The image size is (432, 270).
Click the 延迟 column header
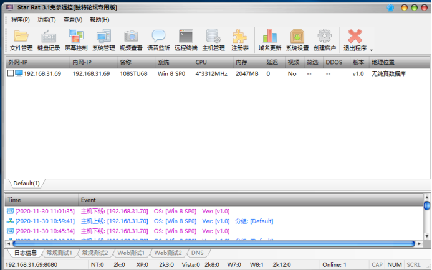coord(274,62)
